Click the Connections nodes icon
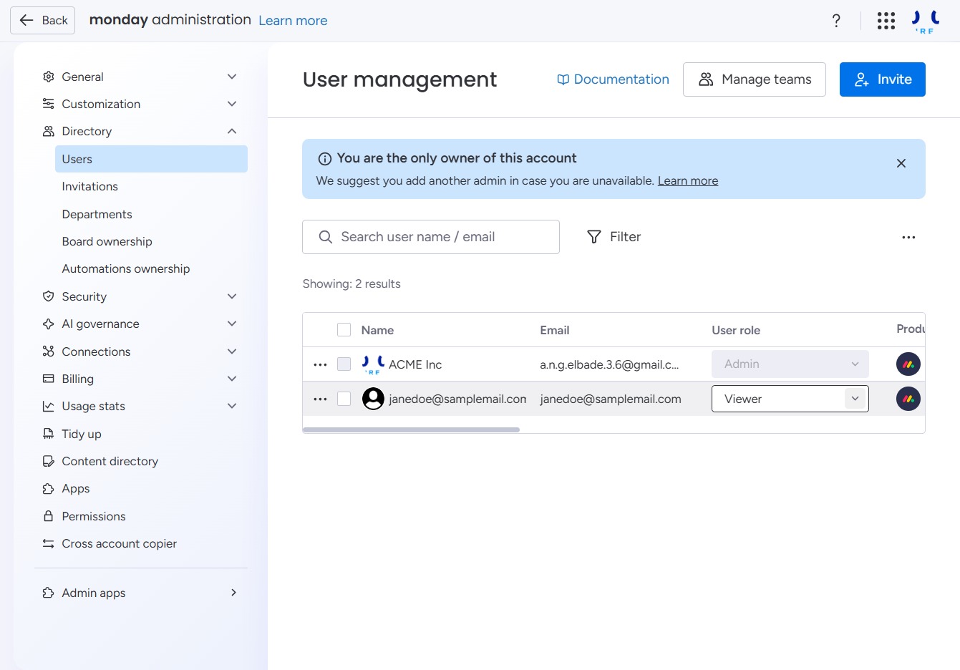This screenshot has height=670, width=960. pos(48,351)
